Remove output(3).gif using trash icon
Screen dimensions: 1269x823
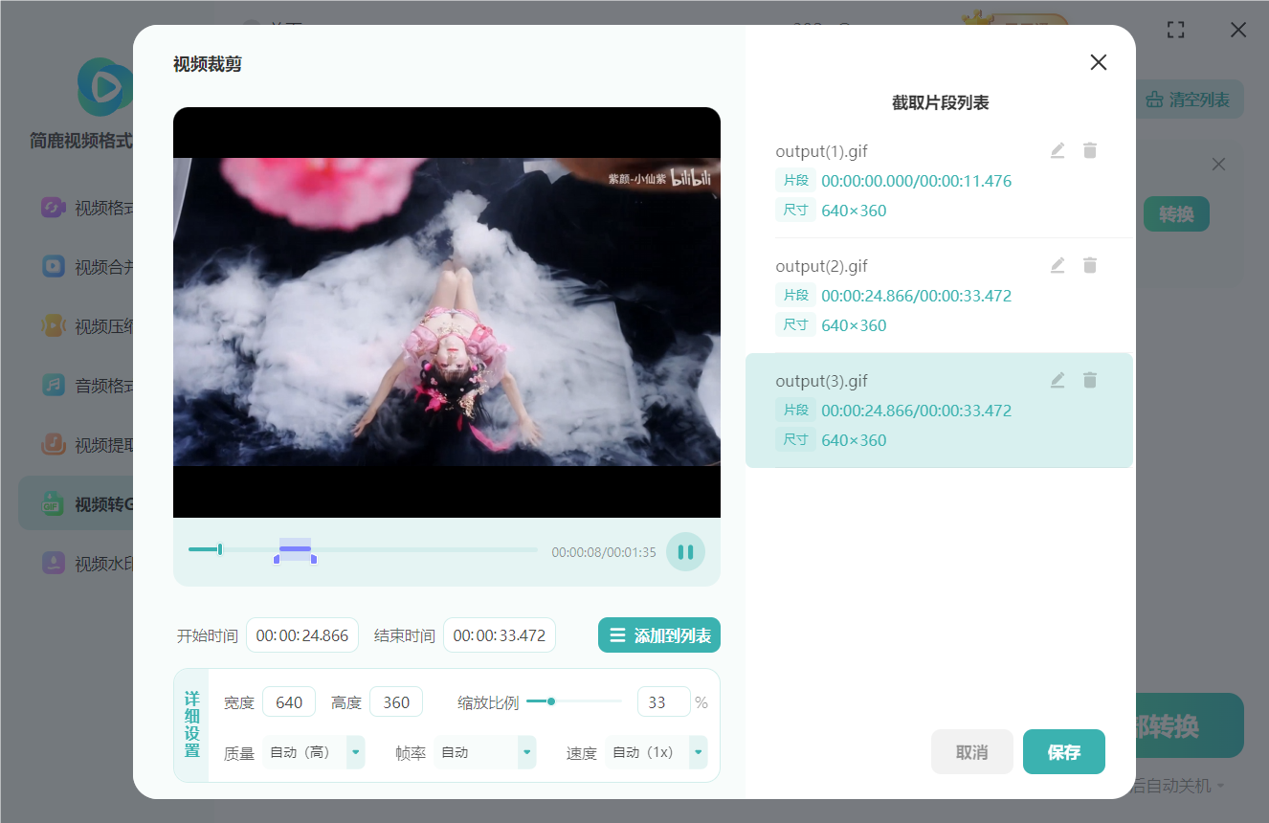(1089, 381)
